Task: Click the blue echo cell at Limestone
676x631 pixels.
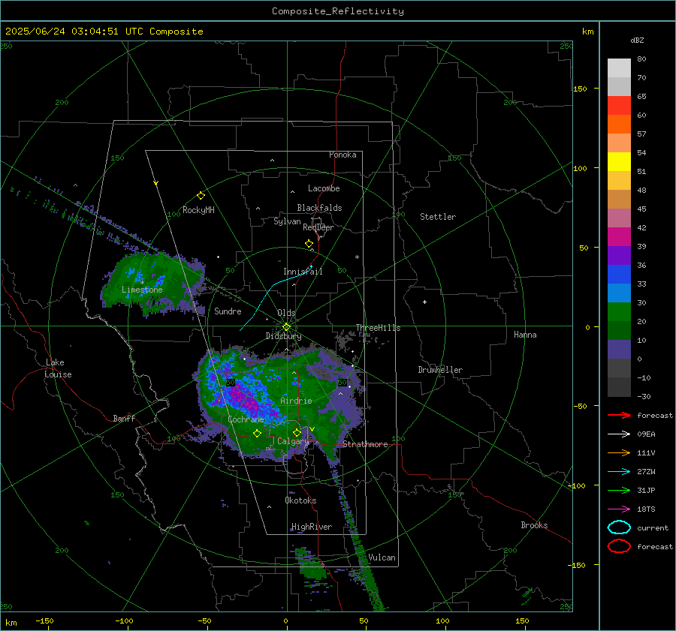Action: (x=160, y=281)
